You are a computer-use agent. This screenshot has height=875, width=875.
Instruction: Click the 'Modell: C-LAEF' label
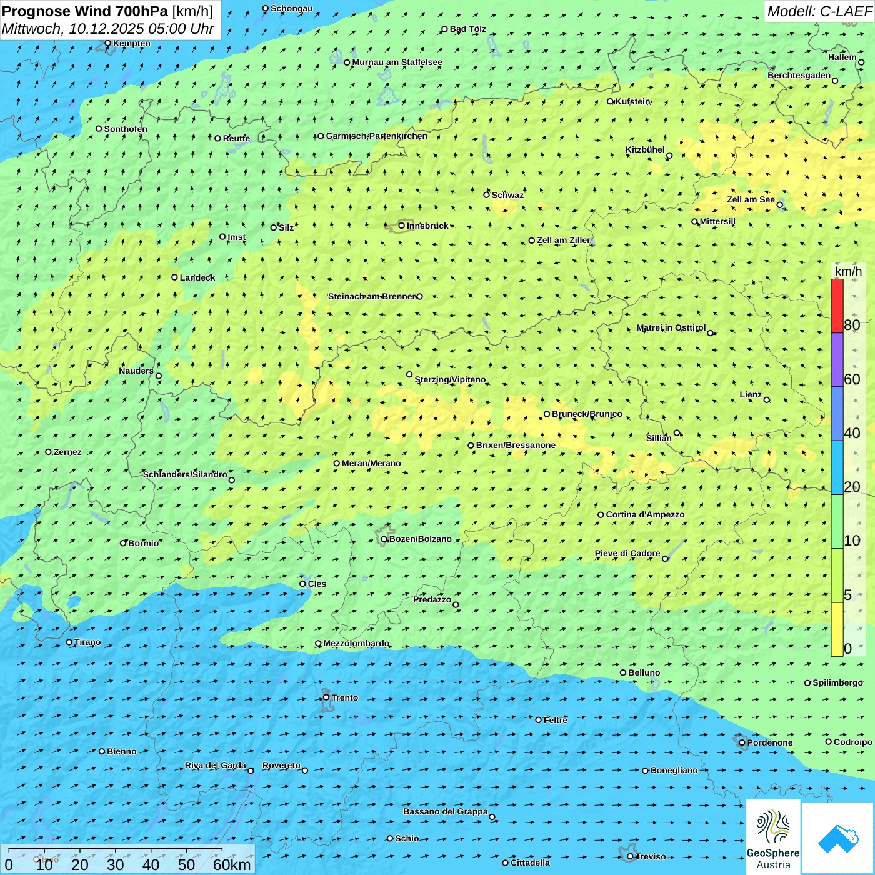(819, 11)
